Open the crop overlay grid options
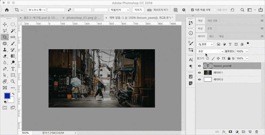Image resolution: width=265 pixels, height=135 pixels. tap(175, 10)
